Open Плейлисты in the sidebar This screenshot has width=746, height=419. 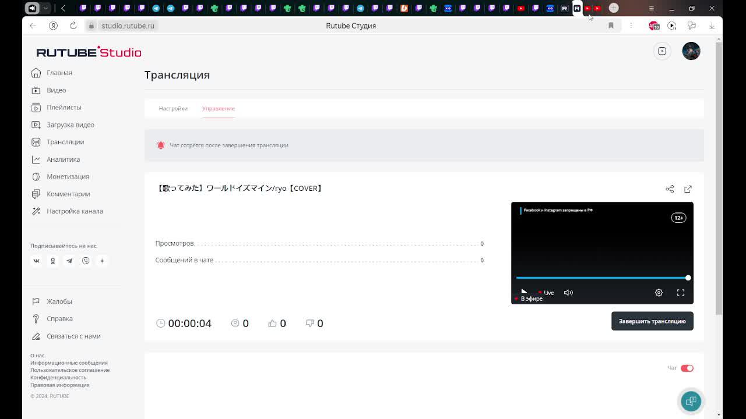[57, 107]
